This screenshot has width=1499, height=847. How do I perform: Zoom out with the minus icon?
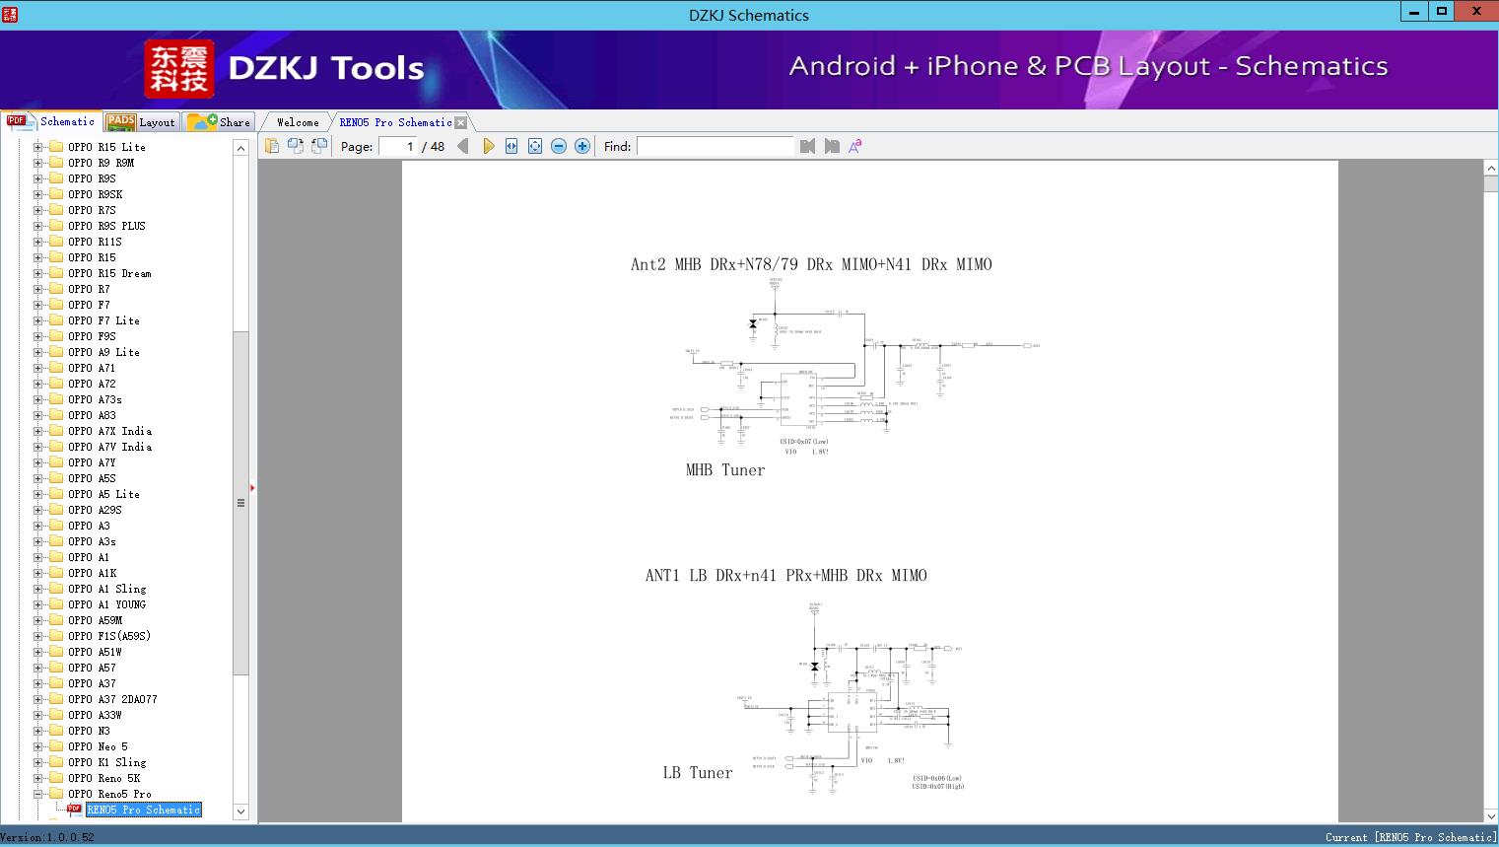[x=559, y=146]
